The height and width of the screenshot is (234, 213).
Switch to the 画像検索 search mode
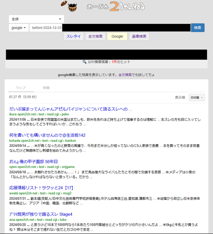pos(139,37)
